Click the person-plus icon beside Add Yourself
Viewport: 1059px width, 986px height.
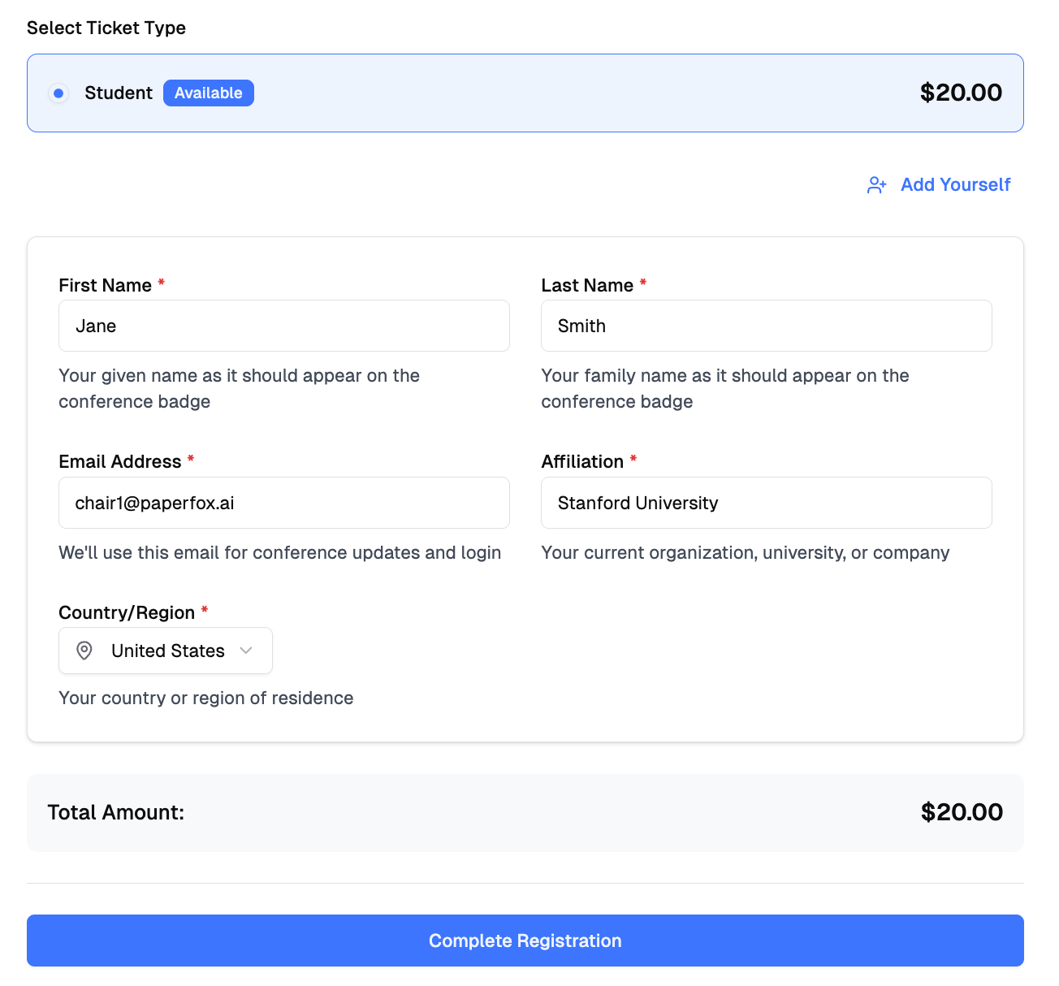coord(876,185)
